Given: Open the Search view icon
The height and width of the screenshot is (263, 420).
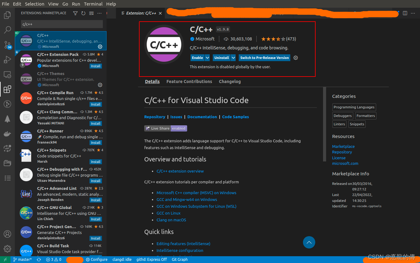Looking at the screenshot, I should [x=7, y=30].
